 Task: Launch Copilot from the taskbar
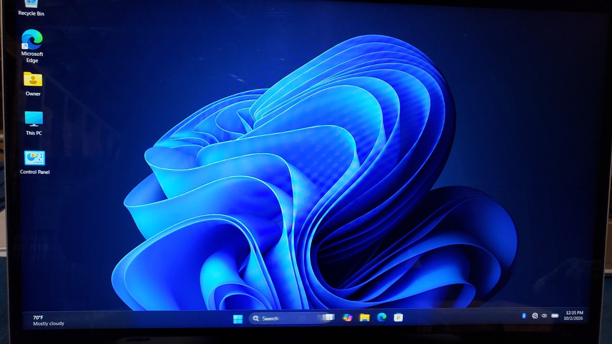[x=347, y=318]
